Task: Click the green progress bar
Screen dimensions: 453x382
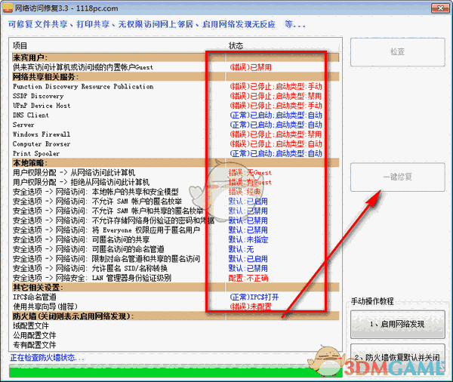Action: (175, 371)
